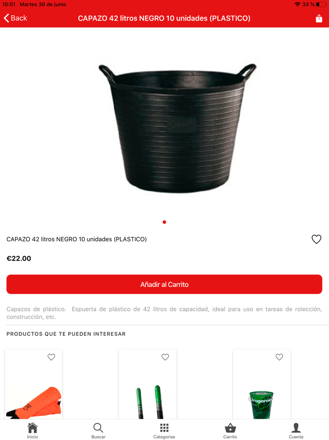Open the Categorías grid tab
Screen dimensions: 329x440
164,431
